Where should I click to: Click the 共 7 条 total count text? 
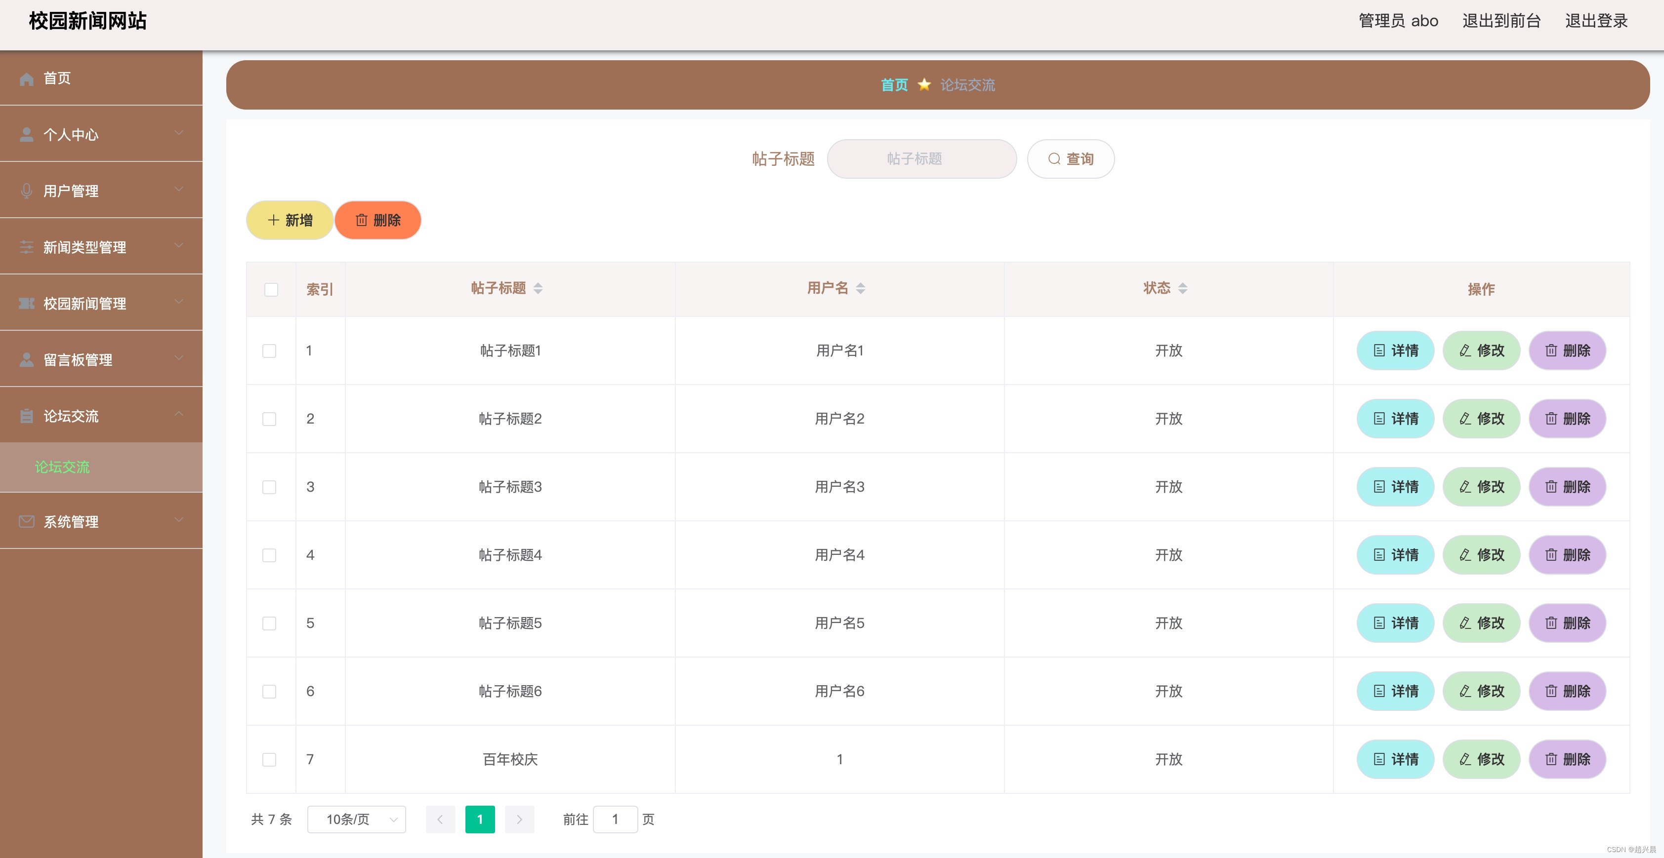[x=271, y=819]
